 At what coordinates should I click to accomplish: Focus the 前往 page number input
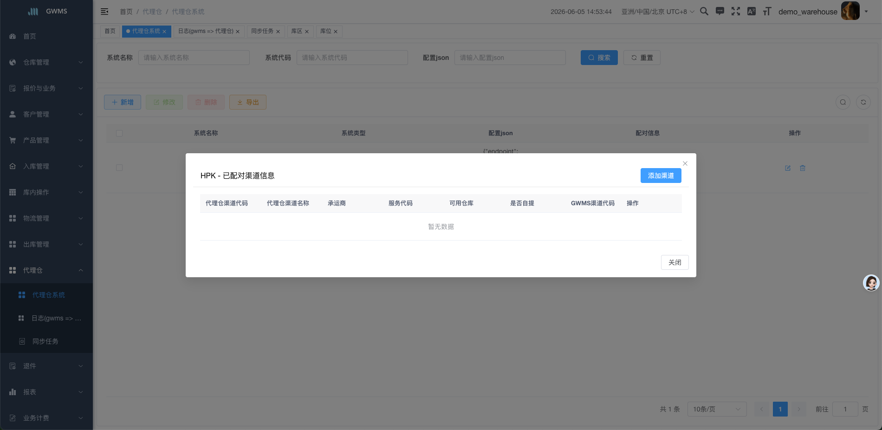845,409
